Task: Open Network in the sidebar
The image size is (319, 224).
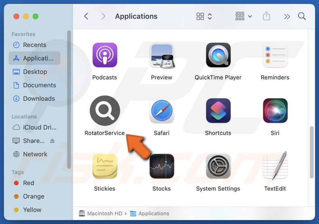Action: coord(35,154)
